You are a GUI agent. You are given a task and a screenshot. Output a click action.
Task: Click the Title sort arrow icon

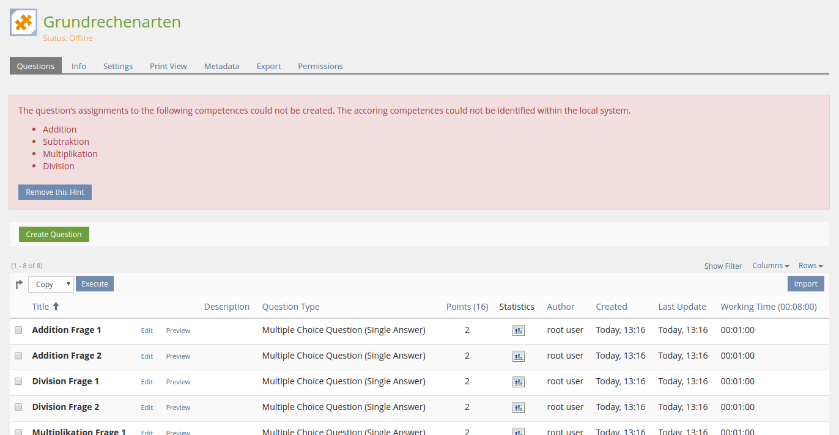pos(56,307)
